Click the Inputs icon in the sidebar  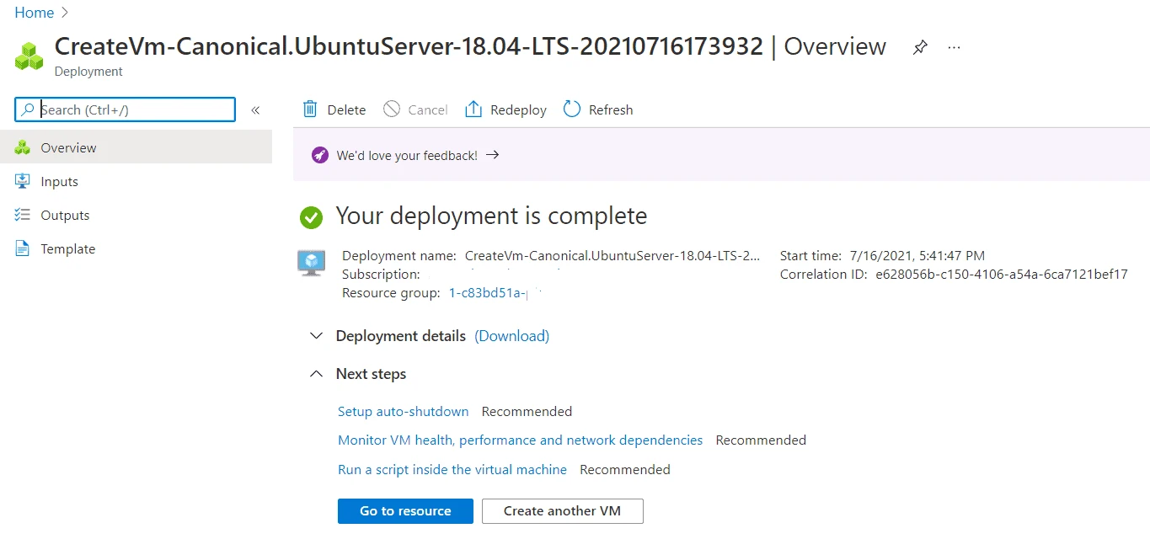(x=22, y=181)
